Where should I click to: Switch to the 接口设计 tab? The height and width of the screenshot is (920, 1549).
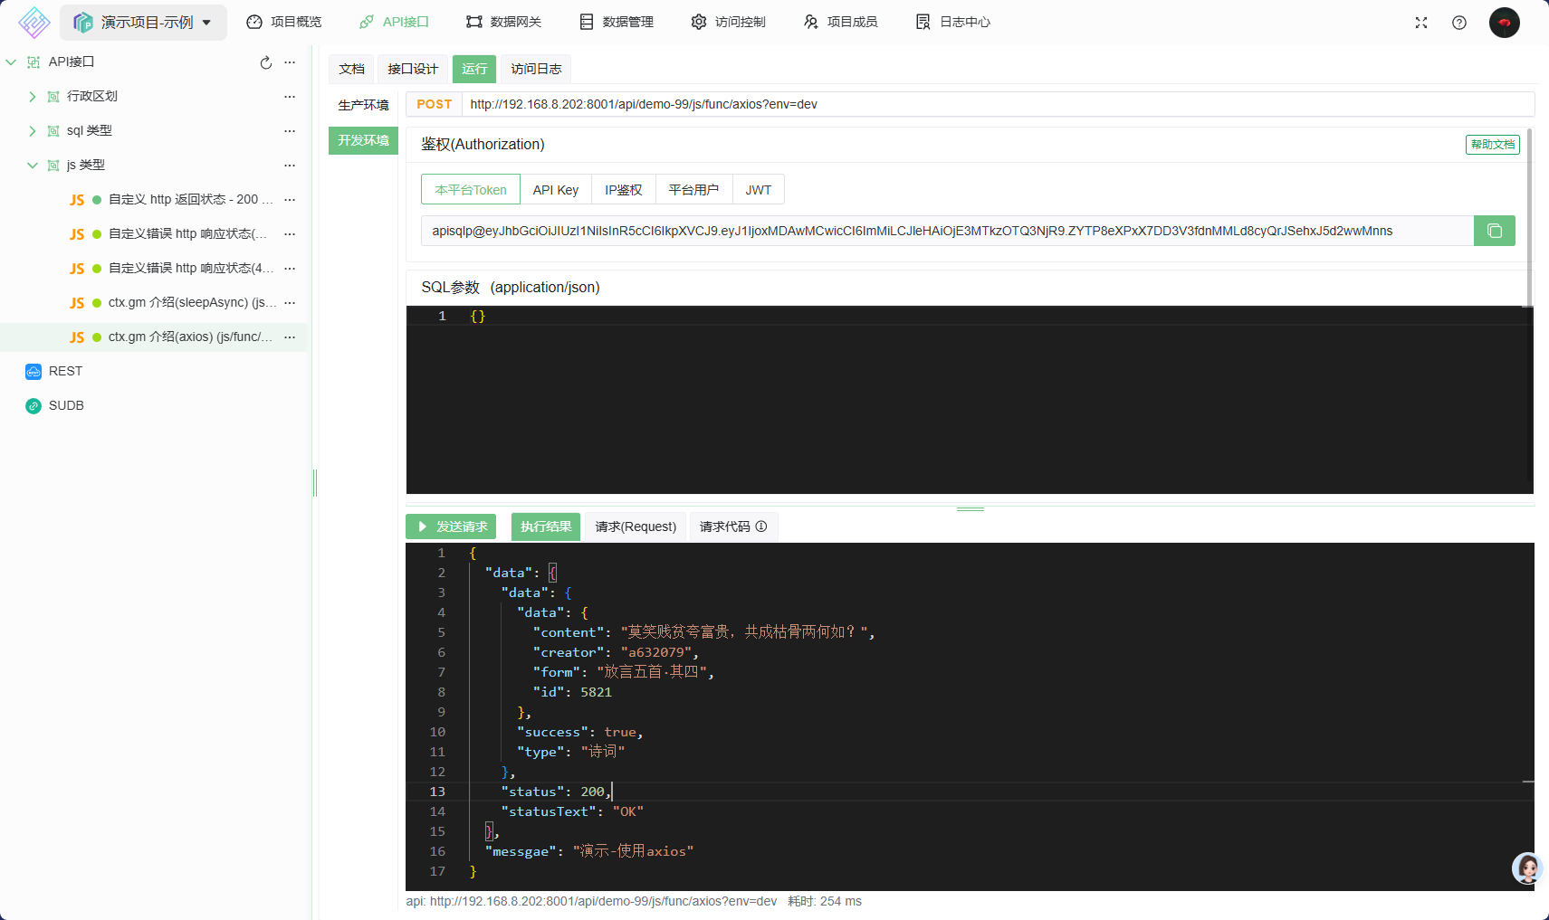[412, 69]
